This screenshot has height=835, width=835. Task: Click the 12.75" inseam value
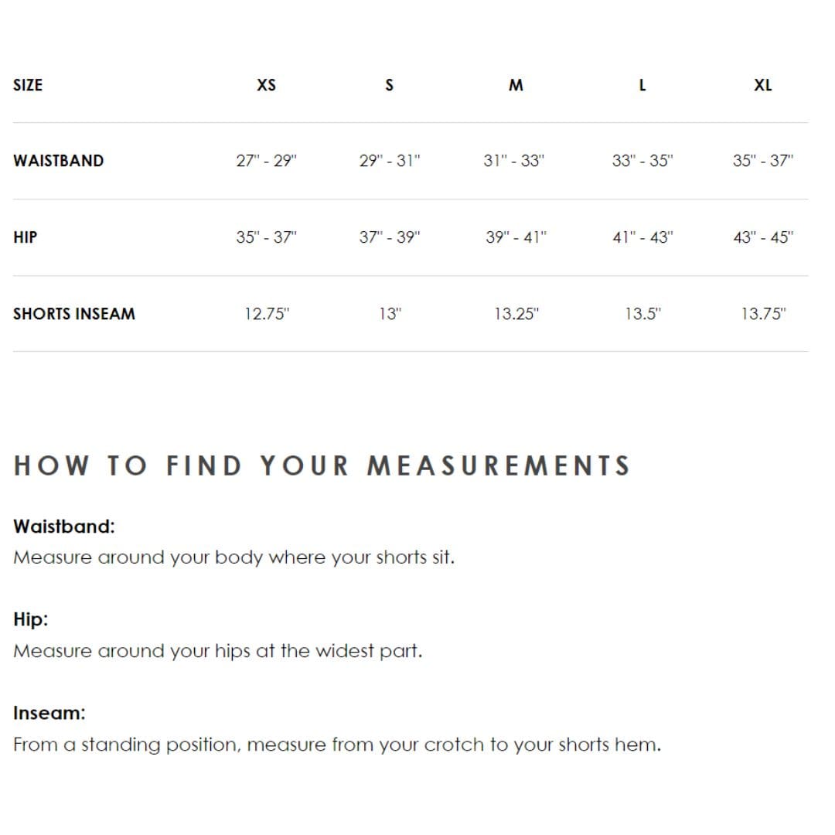(x=266, y=314)
